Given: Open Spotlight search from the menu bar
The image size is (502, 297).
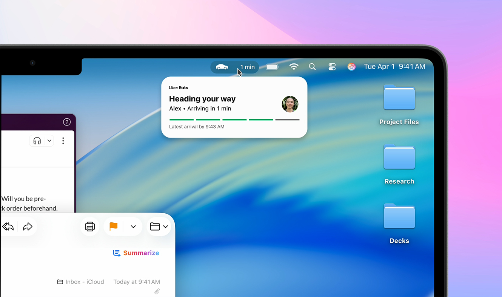Looking at the screenshot, I should click(x=312, y=67).
